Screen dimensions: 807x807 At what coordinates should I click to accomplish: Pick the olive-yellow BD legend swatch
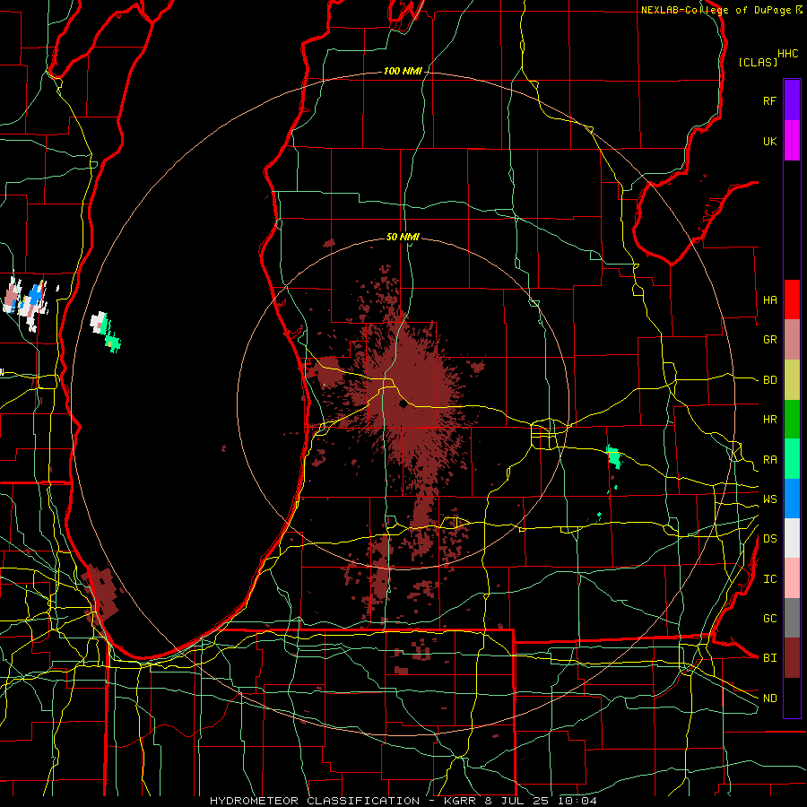(792, 379)
